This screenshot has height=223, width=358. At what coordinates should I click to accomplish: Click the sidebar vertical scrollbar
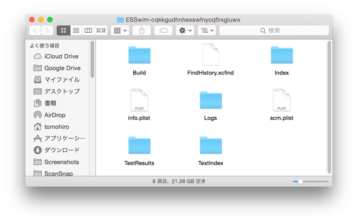point(92,60)
